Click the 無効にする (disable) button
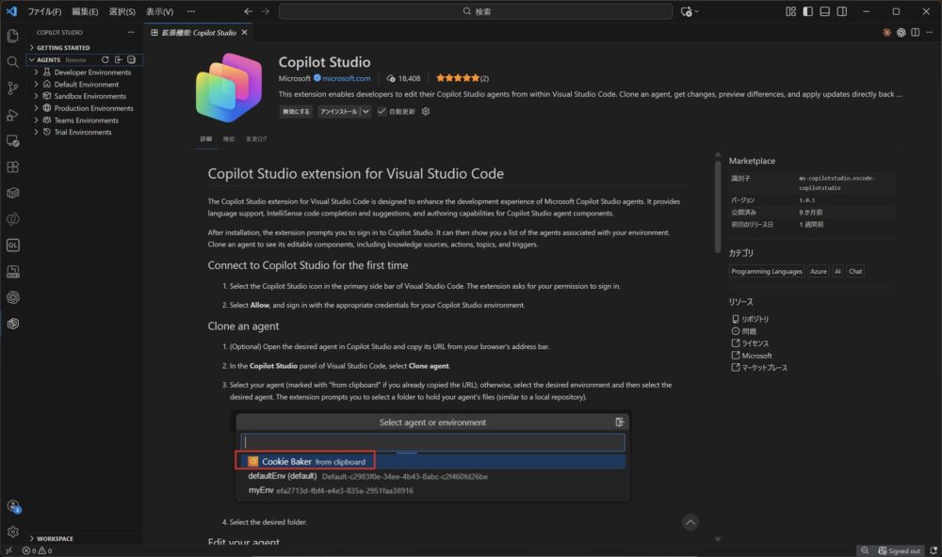Image resolution: width=942 pixels, height=557 pixels. [x=295, y=111]
